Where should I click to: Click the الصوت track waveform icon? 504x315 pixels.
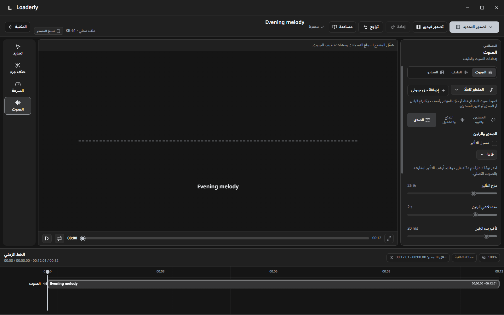point(45,284)
